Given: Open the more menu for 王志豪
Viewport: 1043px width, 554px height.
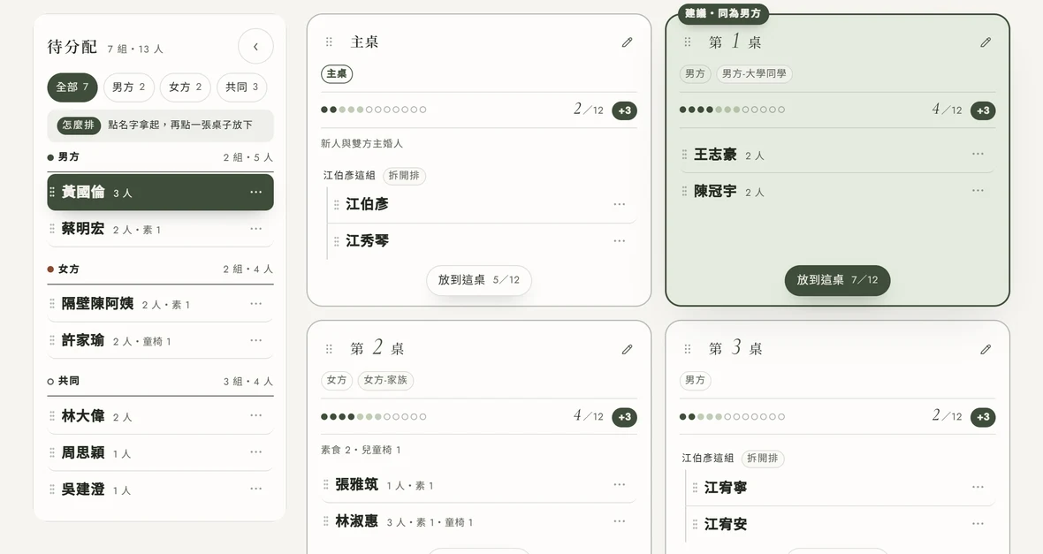Looking at the screenshot, I should coord(978,155).
